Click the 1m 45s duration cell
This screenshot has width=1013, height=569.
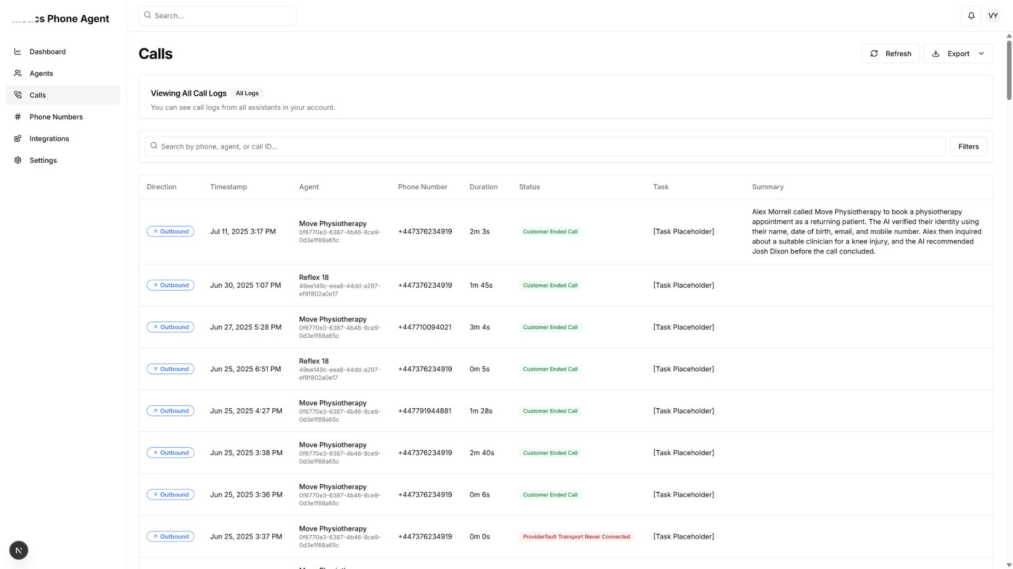(x=481, y=286)
